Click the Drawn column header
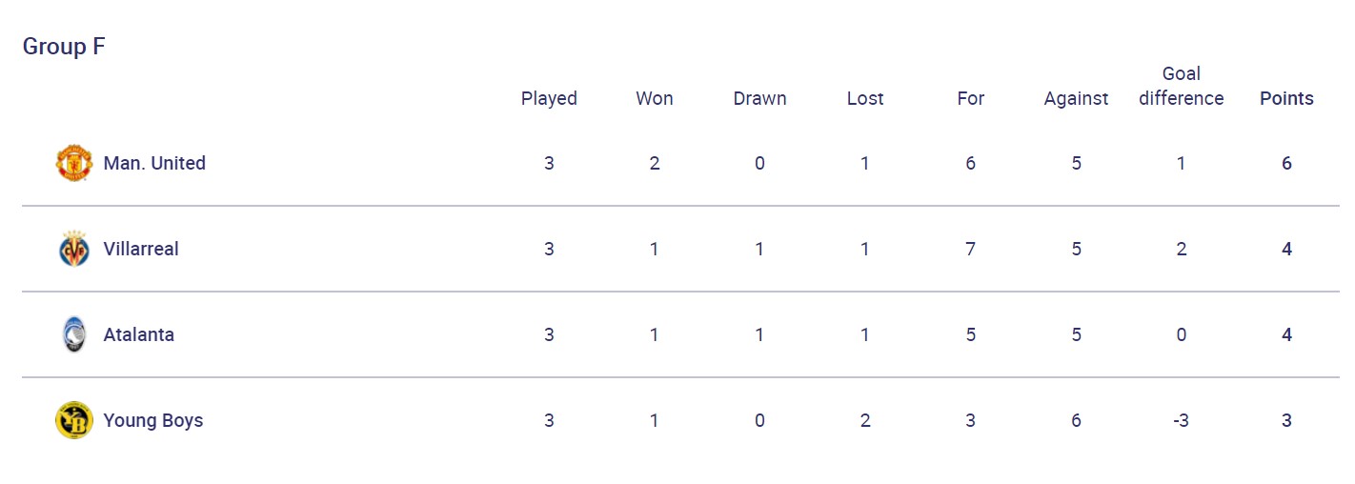1355x484 pixels. click(x=759, y=98)
